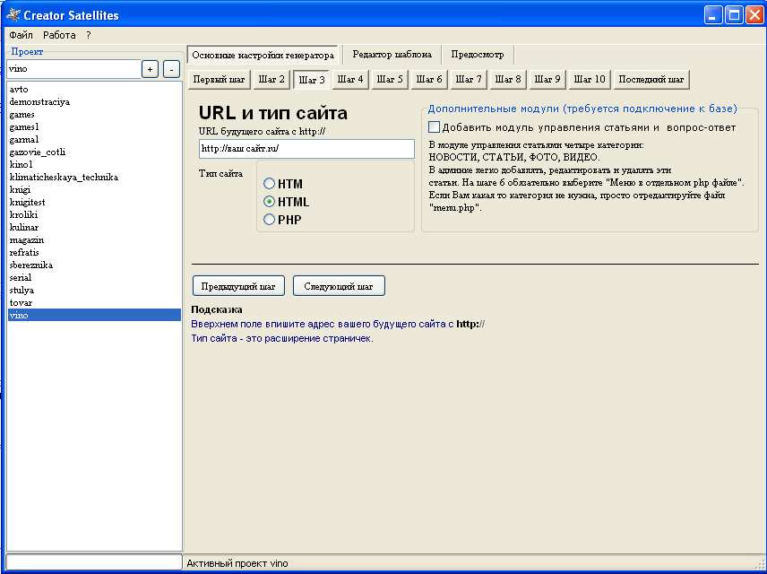Click the bottom-left status input field
The image size is (767, 574).
pyautogui.click(x=94, y=562)
